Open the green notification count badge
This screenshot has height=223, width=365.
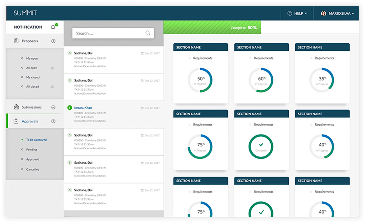click(x=56, y=25)
